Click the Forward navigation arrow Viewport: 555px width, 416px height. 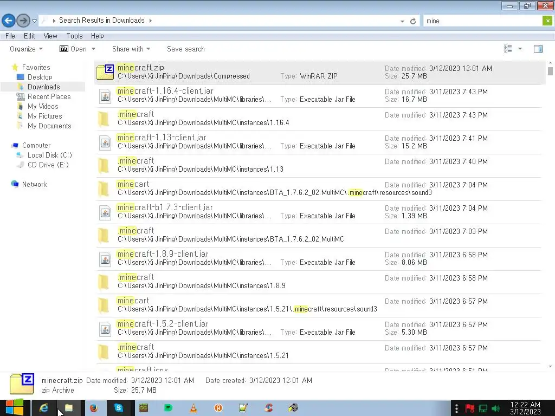click(23, 21)
